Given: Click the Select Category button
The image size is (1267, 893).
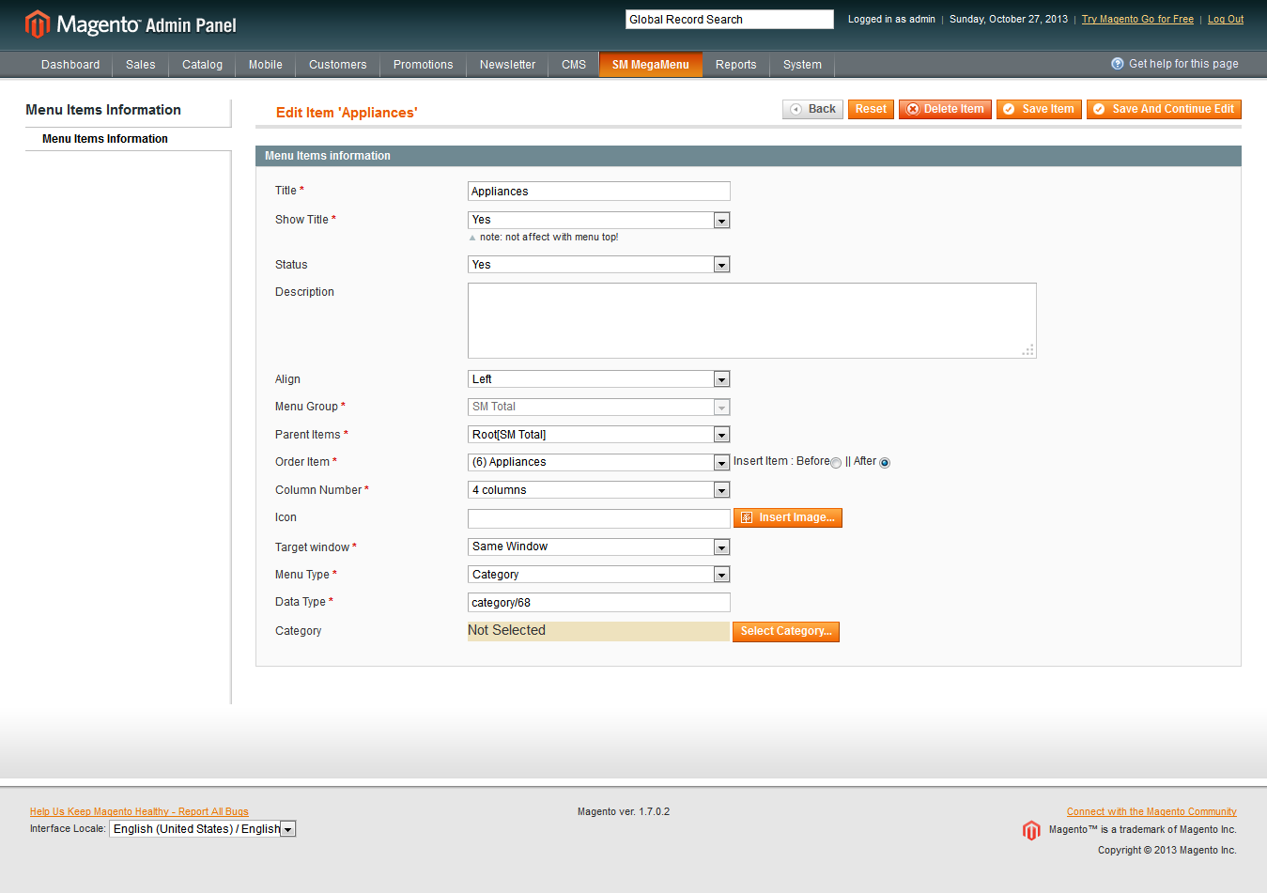Looking at the screenshot, I should [x=786, y=631].
